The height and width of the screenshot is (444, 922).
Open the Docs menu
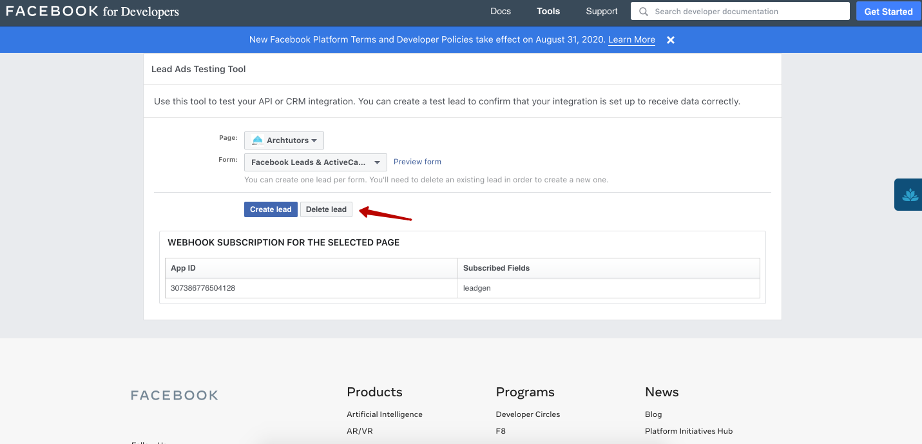coord(501,12)
